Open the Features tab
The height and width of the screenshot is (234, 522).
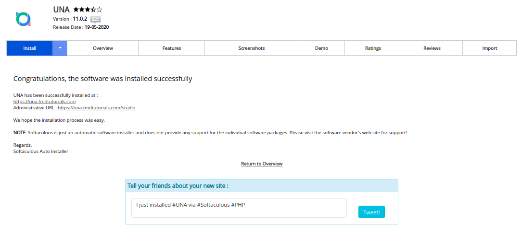click(172, 48)
